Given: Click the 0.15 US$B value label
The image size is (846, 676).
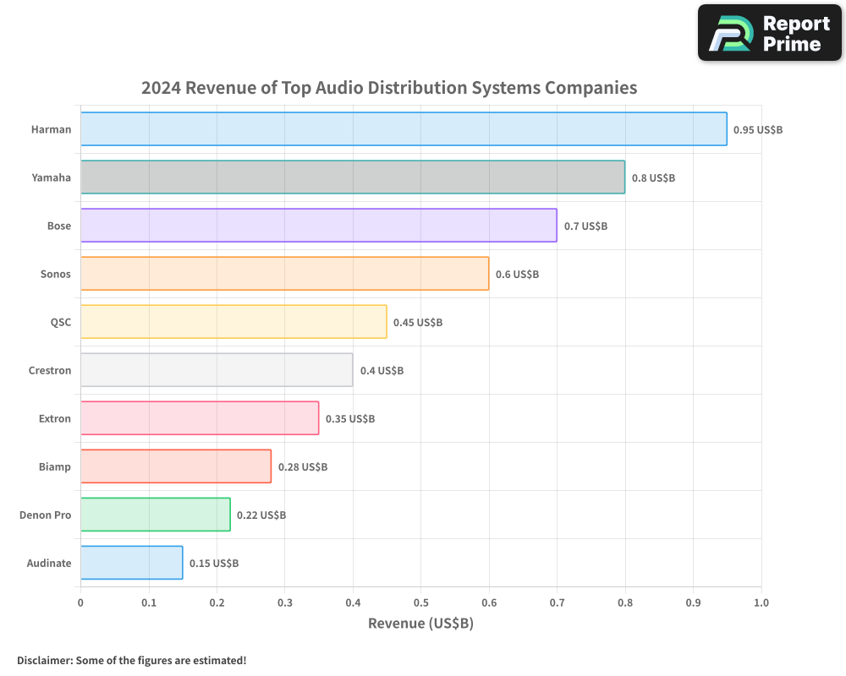Looking at the screenshot, I should click(214, 563).
